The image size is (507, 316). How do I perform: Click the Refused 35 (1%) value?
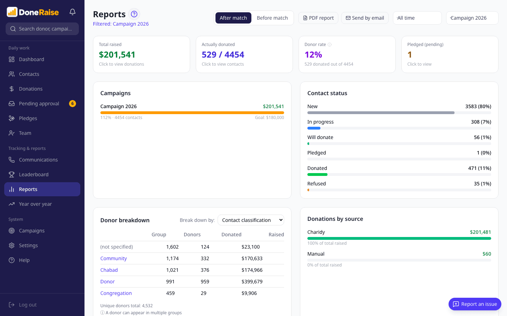[482, 184]
